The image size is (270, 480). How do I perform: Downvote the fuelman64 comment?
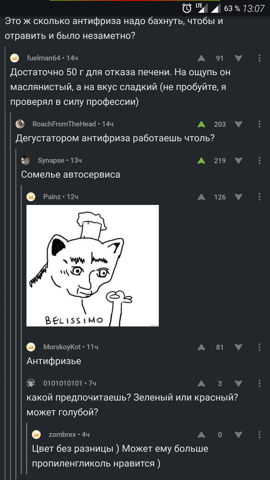(238, 58)
